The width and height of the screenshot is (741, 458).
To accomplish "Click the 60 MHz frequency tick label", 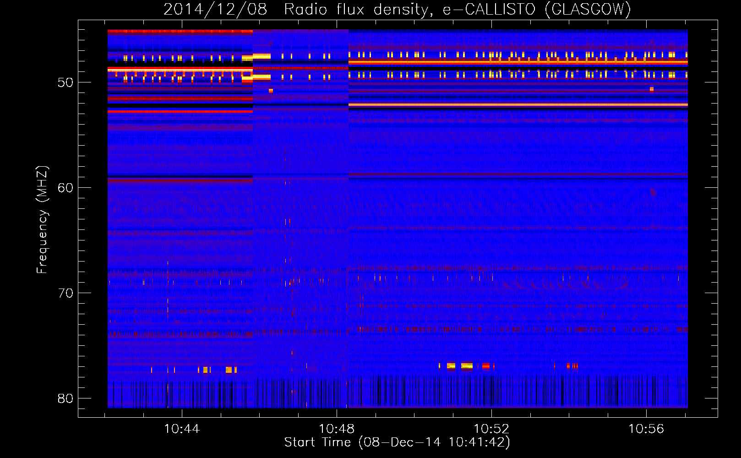I will 65,188.
